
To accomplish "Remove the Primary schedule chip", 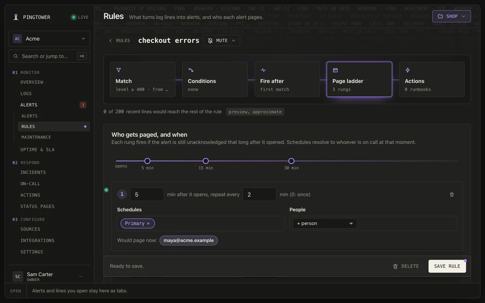I will pyautogui.click(x=148, y=223).
